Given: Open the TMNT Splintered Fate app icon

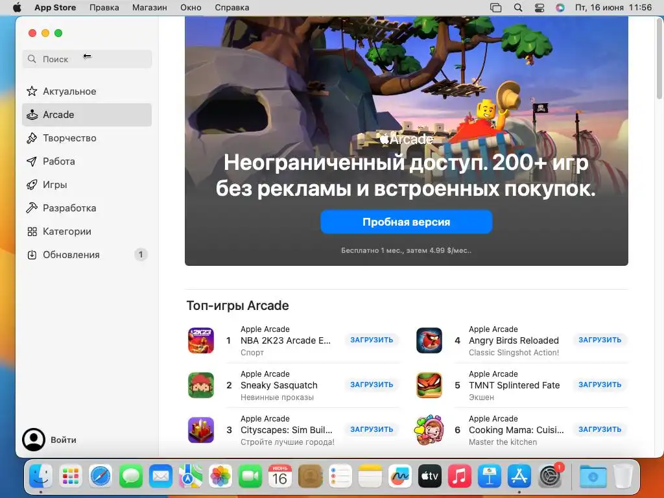Looking at the screenshot, I should [x=429, y=385].
